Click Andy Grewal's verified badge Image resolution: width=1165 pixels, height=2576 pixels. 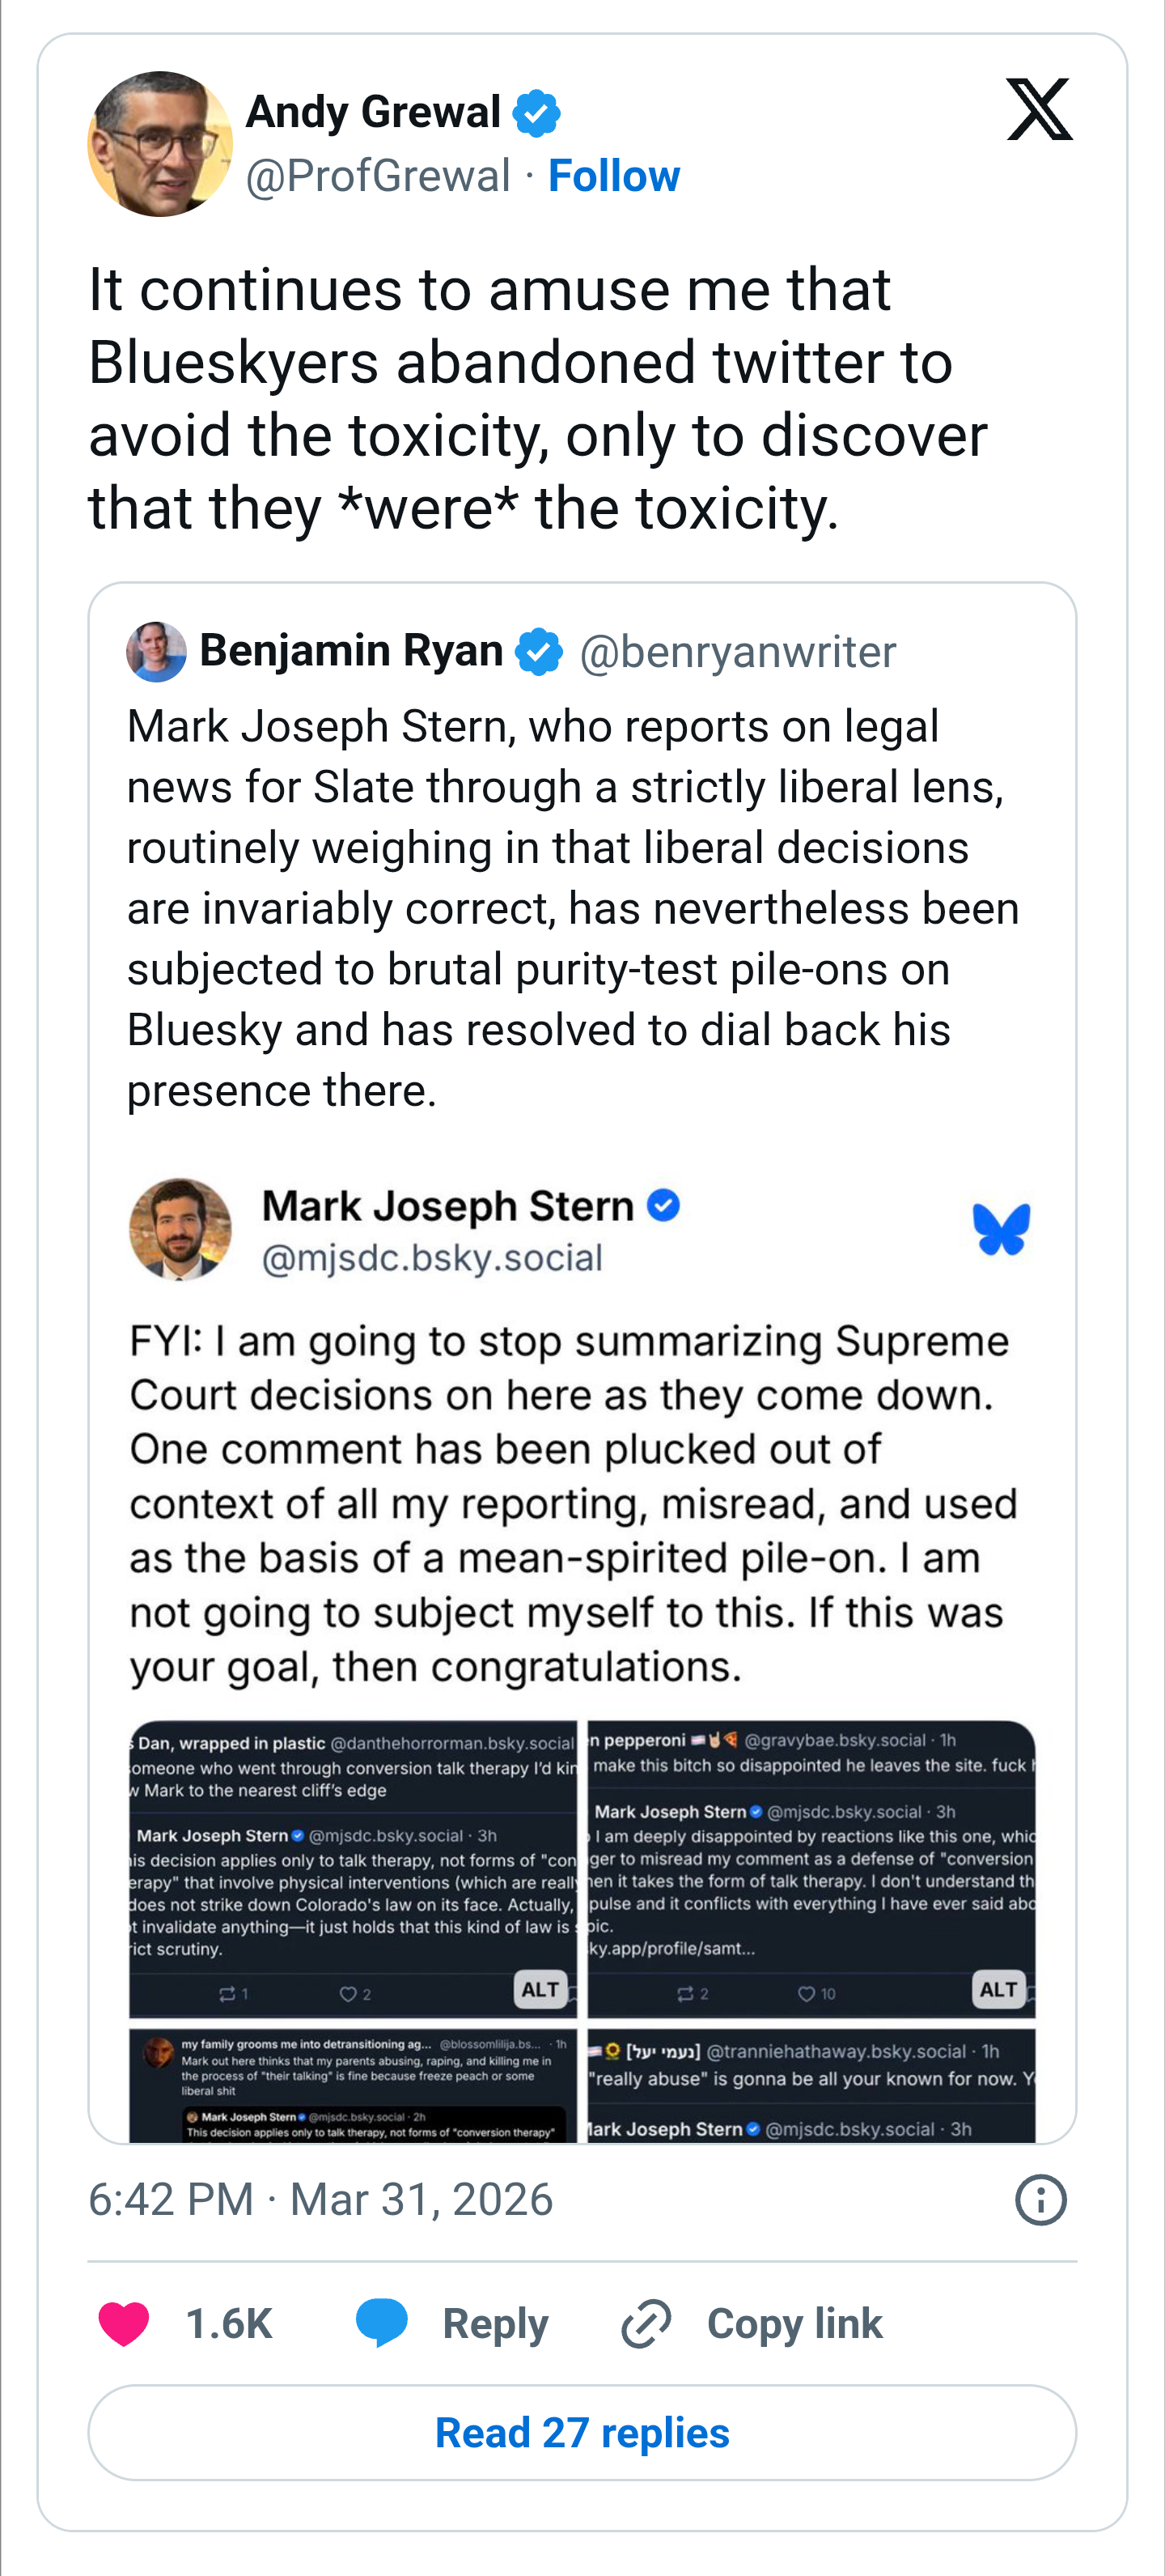coord(536,113)
